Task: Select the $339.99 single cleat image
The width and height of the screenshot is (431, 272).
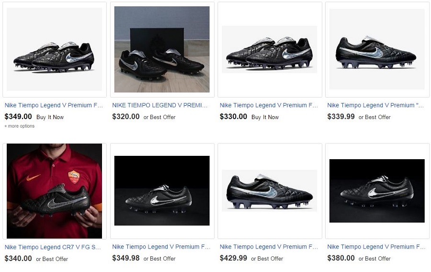Action: [377, 50]
